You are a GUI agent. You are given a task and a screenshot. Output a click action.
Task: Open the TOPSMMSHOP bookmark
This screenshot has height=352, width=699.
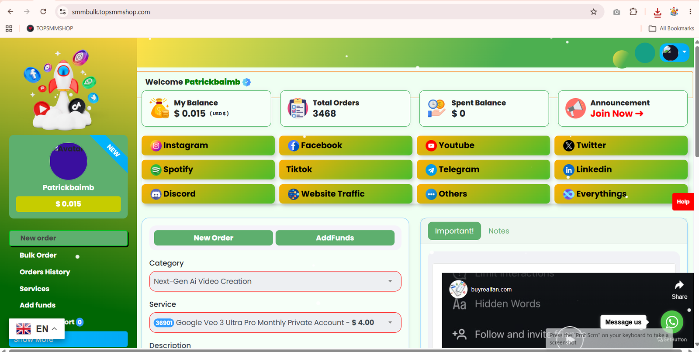50,28
